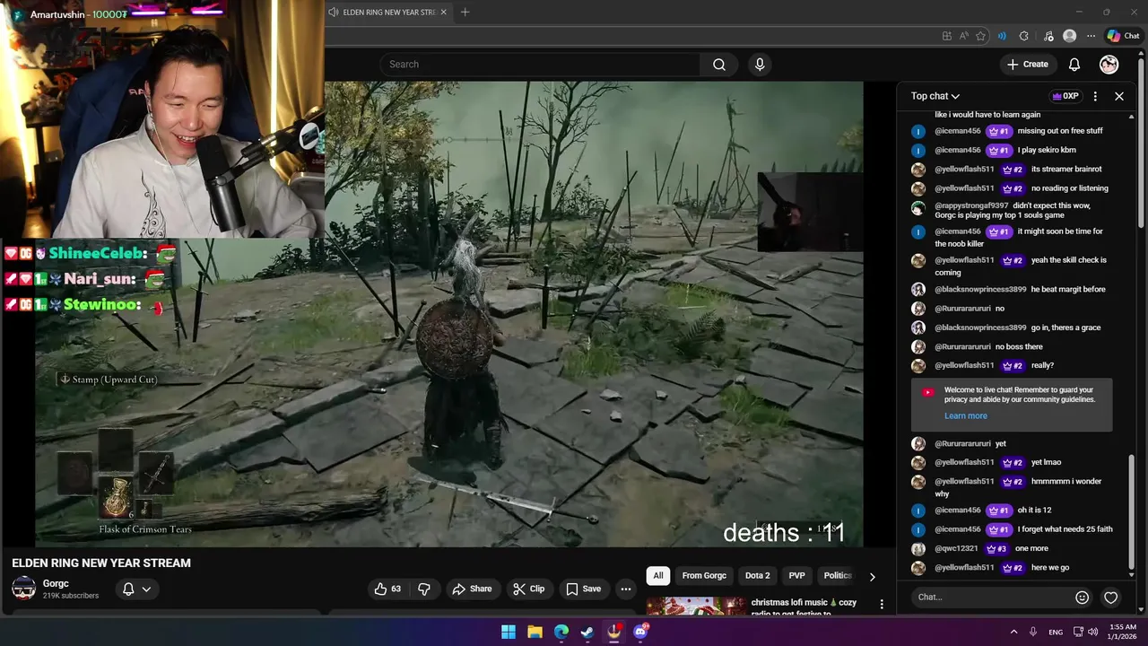
Task: Open Edge extensions puzzle icon
Action: [1024, 36]
